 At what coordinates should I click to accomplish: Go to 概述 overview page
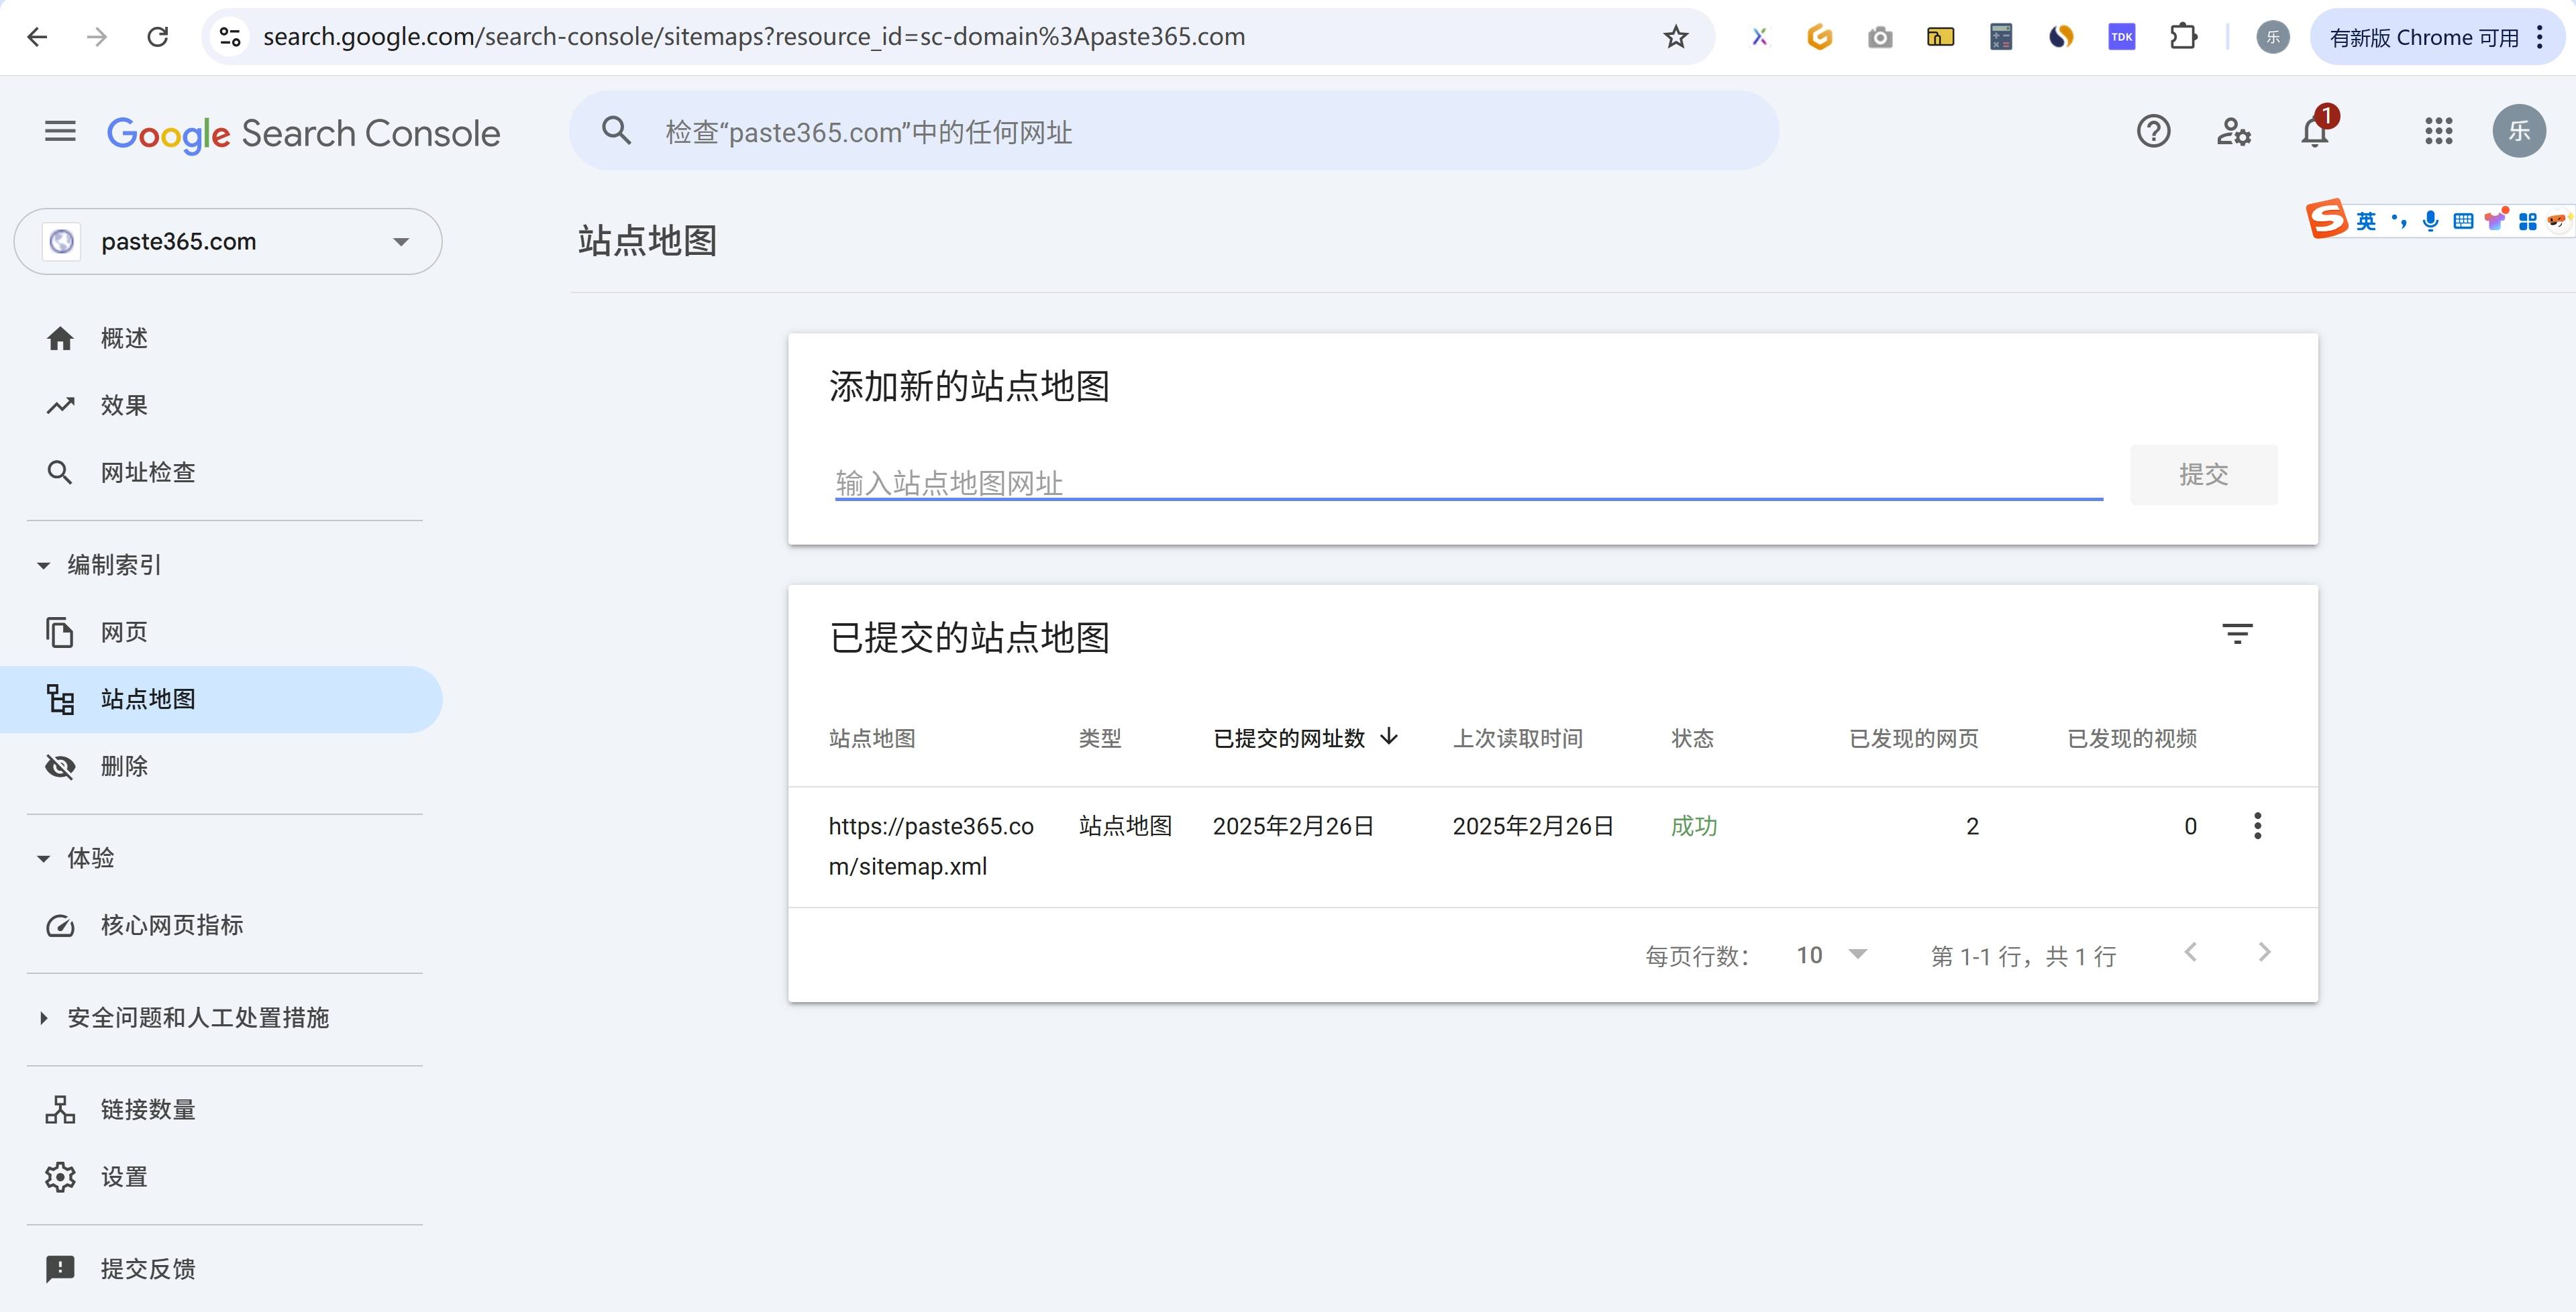pos(221,339)
